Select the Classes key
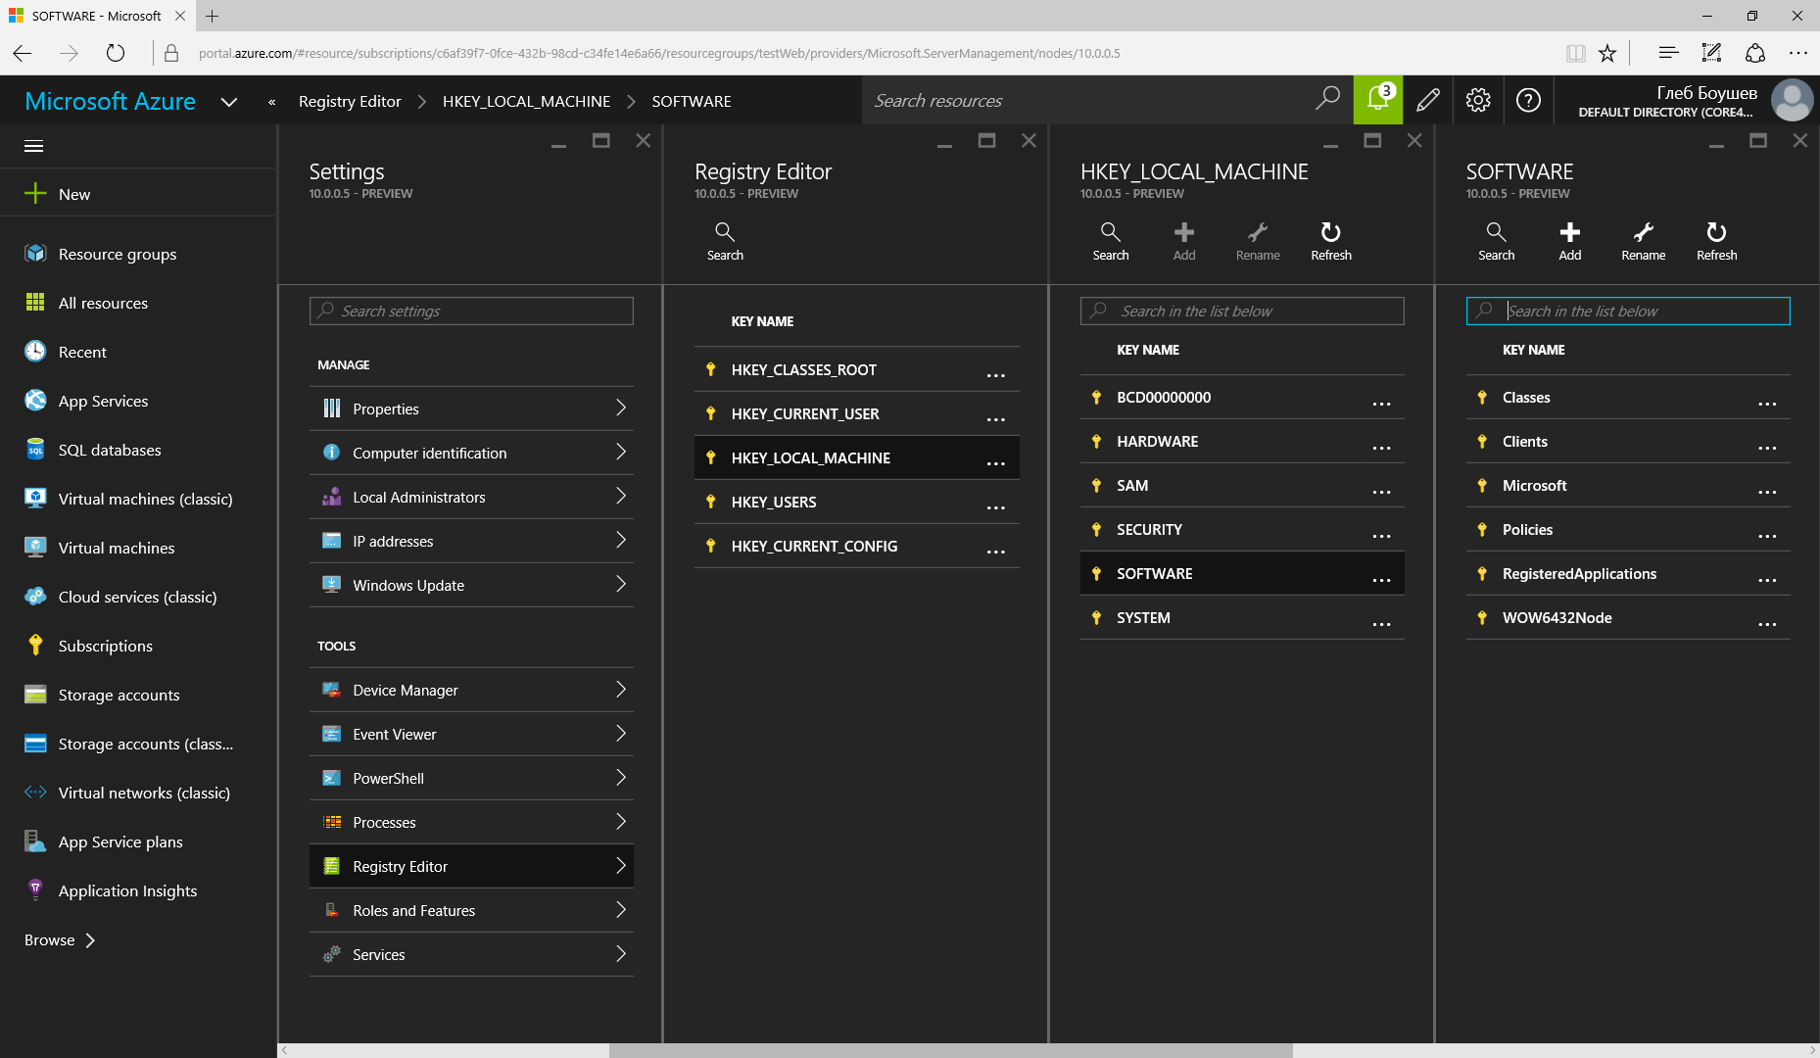The image size is (1820, 1058). click(x=1628, y=397)
